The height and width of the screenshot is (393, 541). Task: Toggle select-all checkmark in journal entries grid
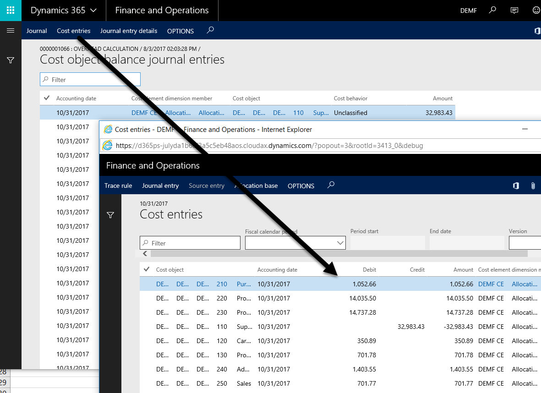pyautogui.click(x=47, y=98)
